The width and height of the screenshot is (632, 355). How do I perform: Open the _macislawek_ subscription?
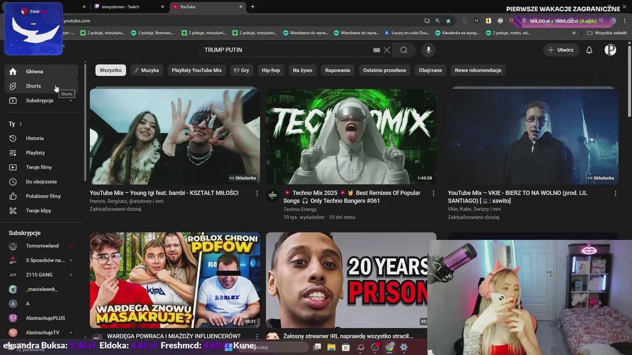tap(41, 289)
